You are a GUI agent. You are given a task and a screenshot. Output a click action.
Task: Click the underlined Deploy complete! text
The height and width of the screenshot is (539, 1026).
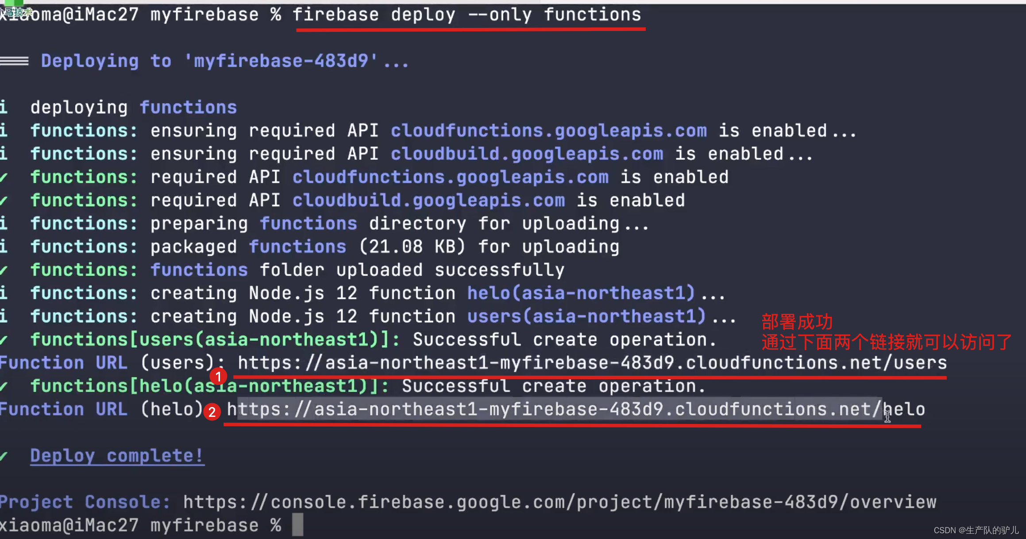117,456
